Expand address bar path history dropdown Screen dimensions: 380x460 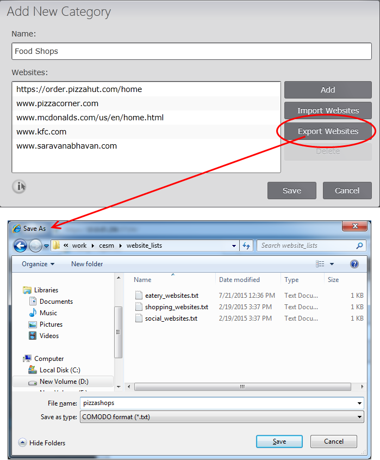coord(234,246)
